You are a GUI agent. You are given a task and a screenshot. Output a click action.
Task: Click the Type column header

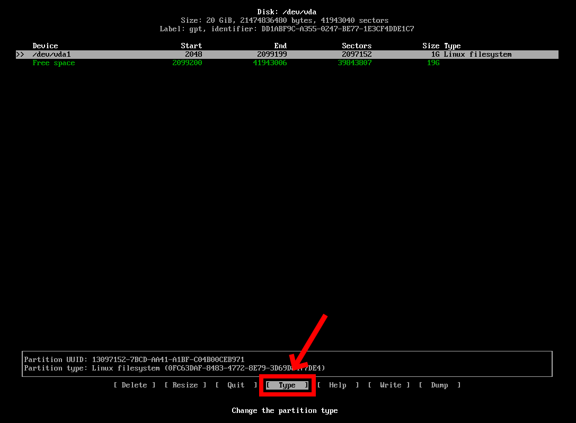(452, 46)
